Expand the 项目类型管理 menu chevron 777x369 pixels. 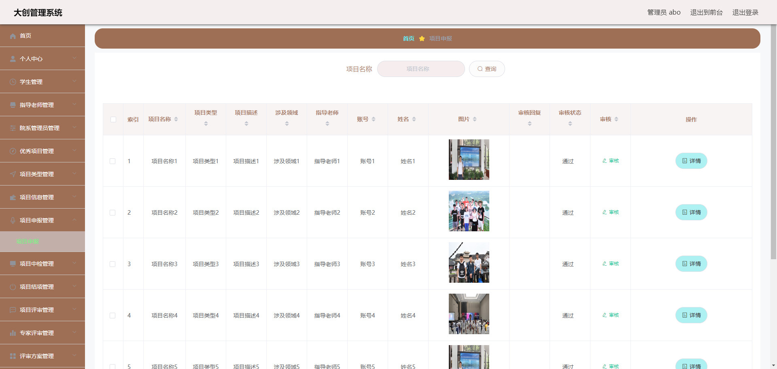[74, 174]
